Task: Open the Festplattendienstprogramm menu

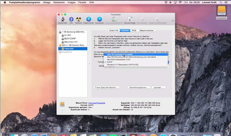Action: (x=24, y=2)
